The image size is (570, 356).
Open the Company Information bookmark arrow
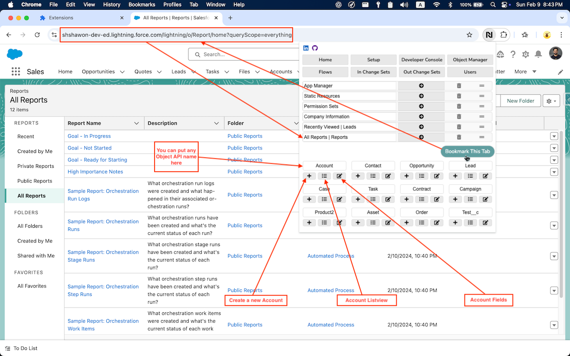pos(421,117)
